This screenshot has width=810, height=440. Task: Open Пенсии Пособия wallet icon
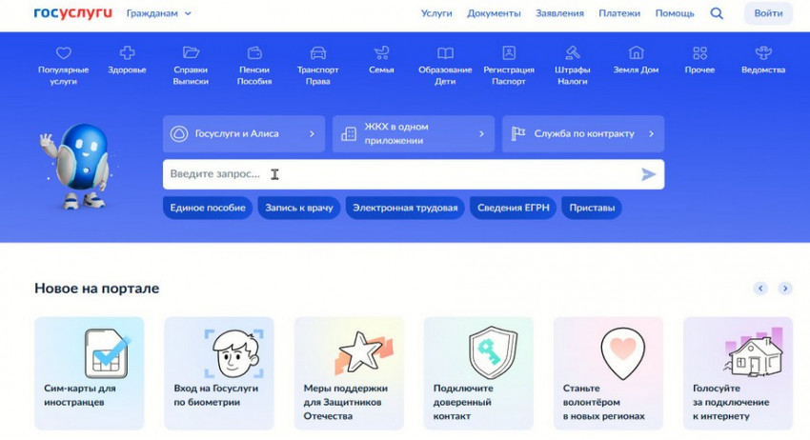(x=254, y=52)
